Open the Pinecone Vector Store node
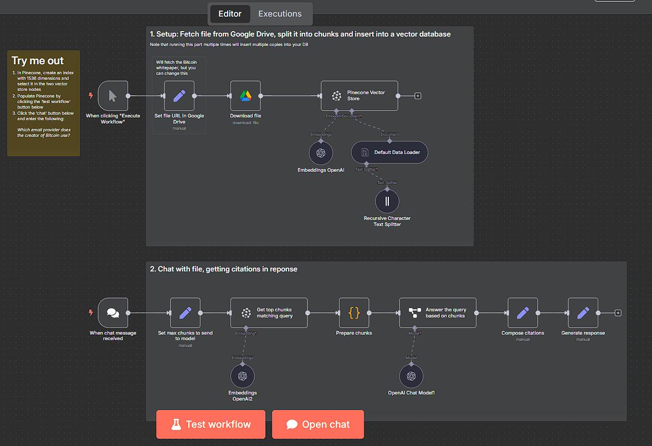 tap(360, 96)
